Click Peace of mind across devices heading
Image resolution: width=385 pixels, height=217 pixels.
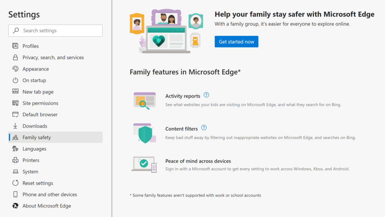point(198,161)
